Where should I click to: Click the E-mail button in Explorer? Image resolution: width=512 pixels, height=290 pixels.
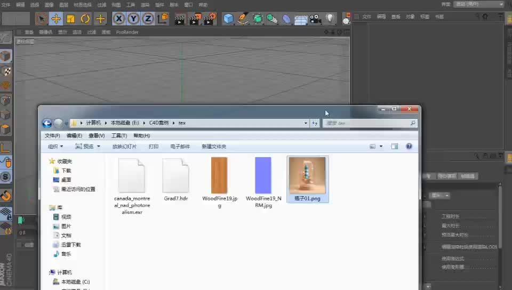point(180,147)
